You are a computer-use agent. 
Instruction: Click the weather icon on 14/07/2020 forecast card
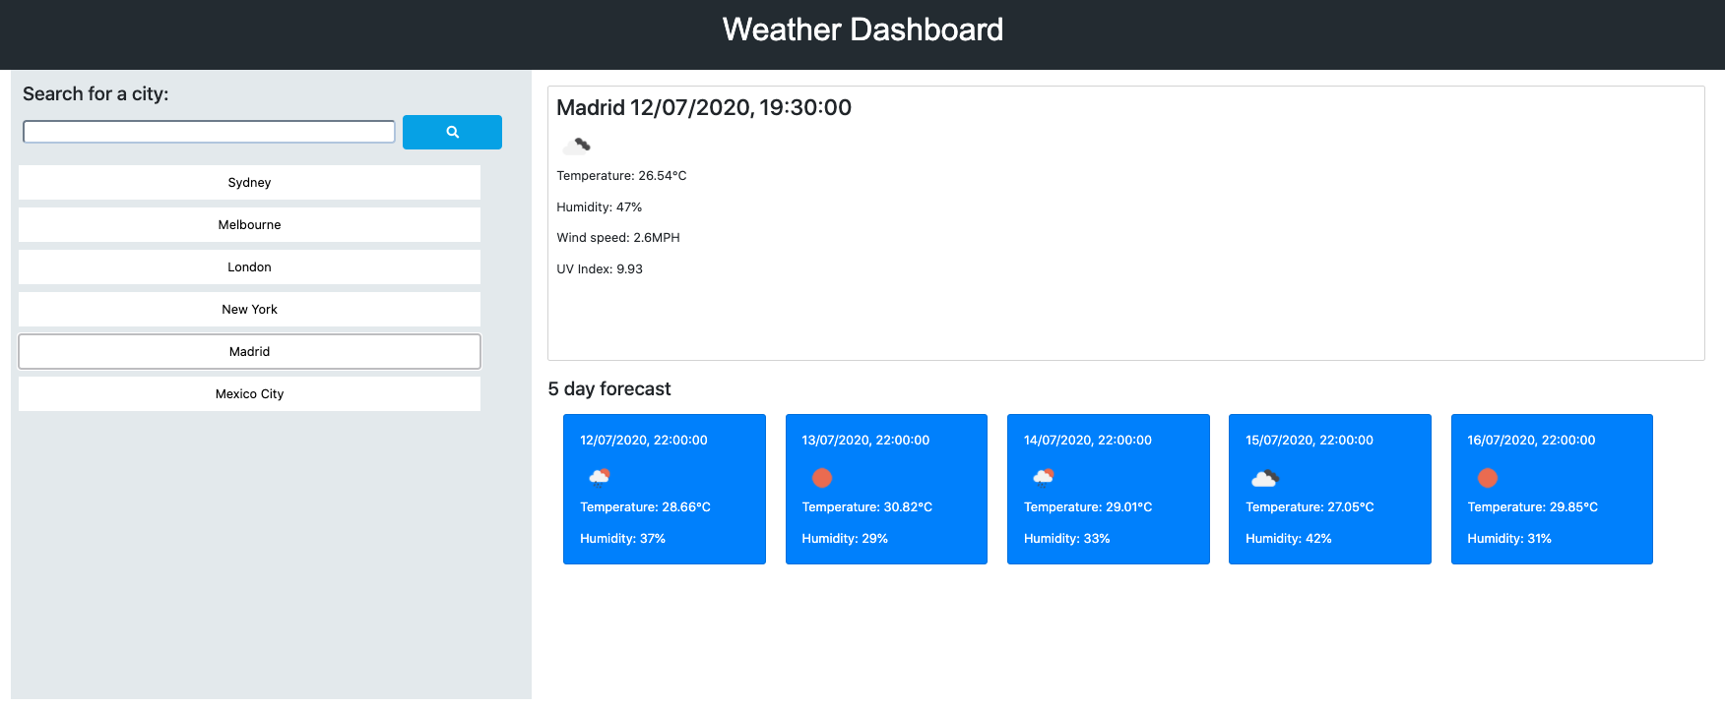coord(1043,477)
